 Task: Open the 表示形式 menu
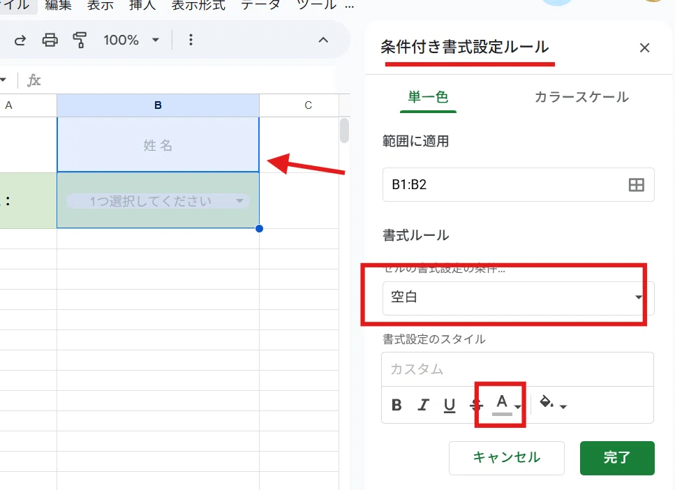198,5
